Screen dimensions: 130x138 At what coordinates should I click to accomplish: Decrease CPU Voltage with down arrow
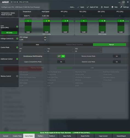pos(45,40)
